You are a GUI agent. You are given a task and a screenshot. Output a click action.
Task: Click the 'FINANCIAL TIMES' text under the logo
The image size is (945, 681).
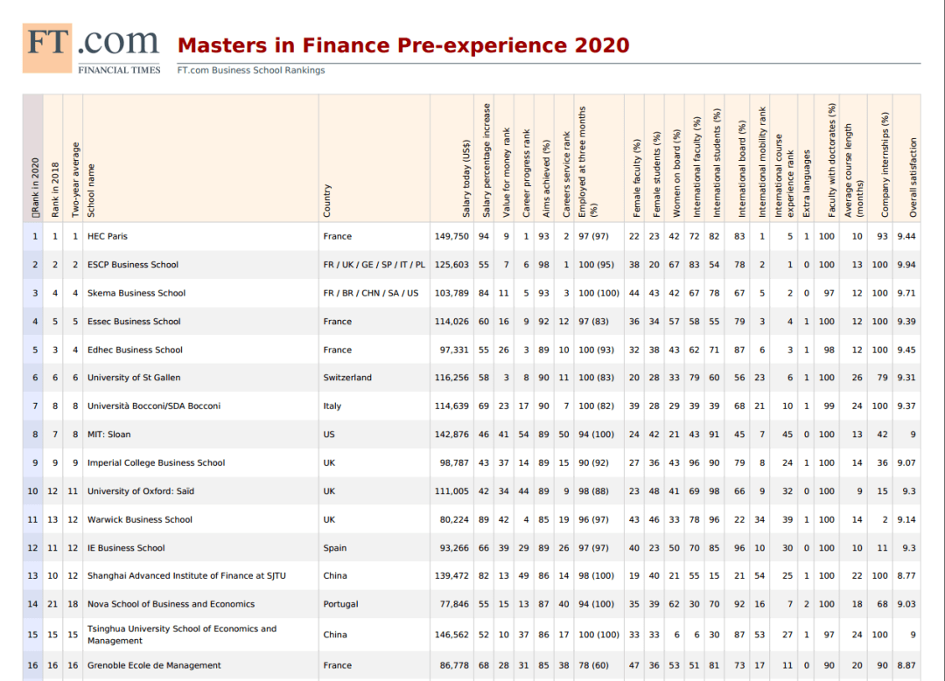pyautogui.click(x=119, y=70)
